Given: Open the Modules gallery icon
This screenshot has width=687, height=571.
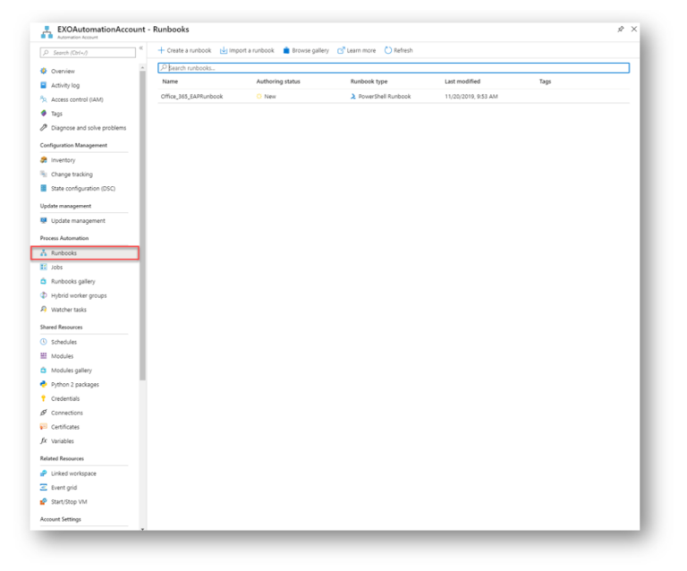Looking at the screenshot, I should [43, 371].
